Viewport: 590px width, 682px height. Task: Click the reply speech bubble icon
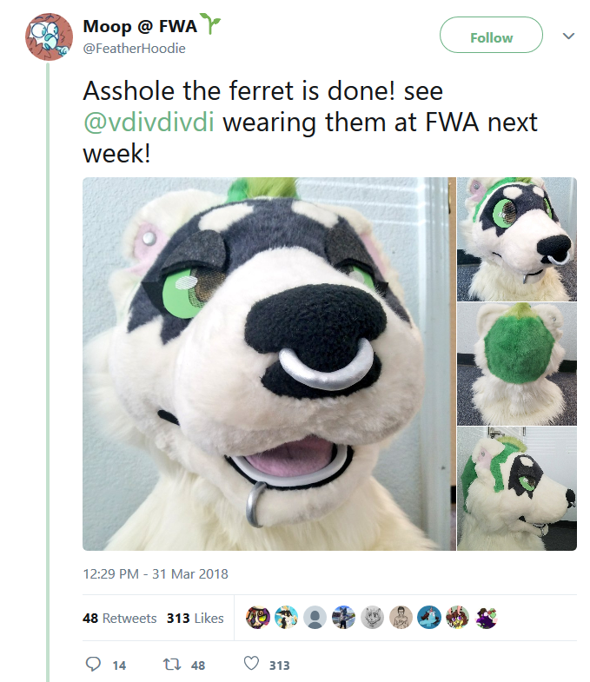[93, 664]
